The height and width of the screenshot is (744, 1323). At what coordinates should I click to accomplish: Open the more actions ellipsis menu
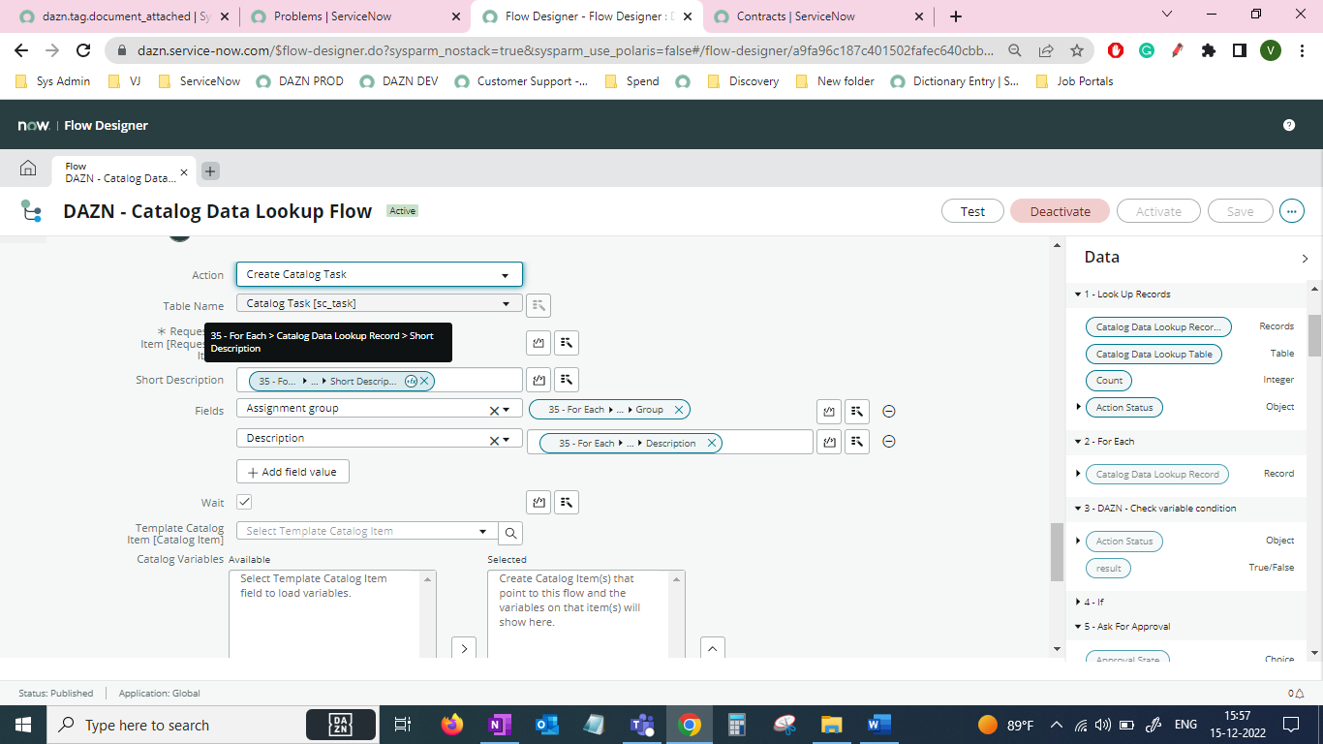click(x=1291, y=211)
